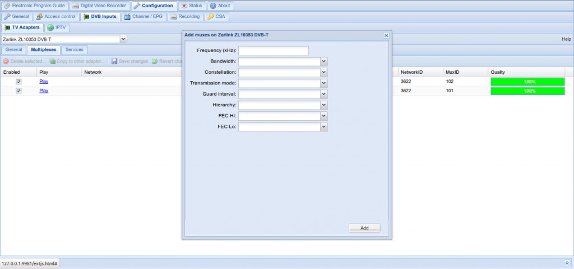Image resolution: width=574 pixels, height=269 pixels.
Task: Select MuxID cell 102
Action: 466,82
